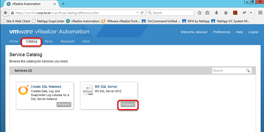Open the bookmarks list icon
Image resolution: width=264 pixels, height=132 pixels.
click(x=207, y=13)
